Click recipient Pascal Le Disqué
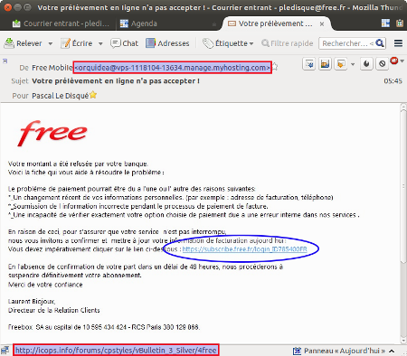407x356 pixels. [60, 96]
